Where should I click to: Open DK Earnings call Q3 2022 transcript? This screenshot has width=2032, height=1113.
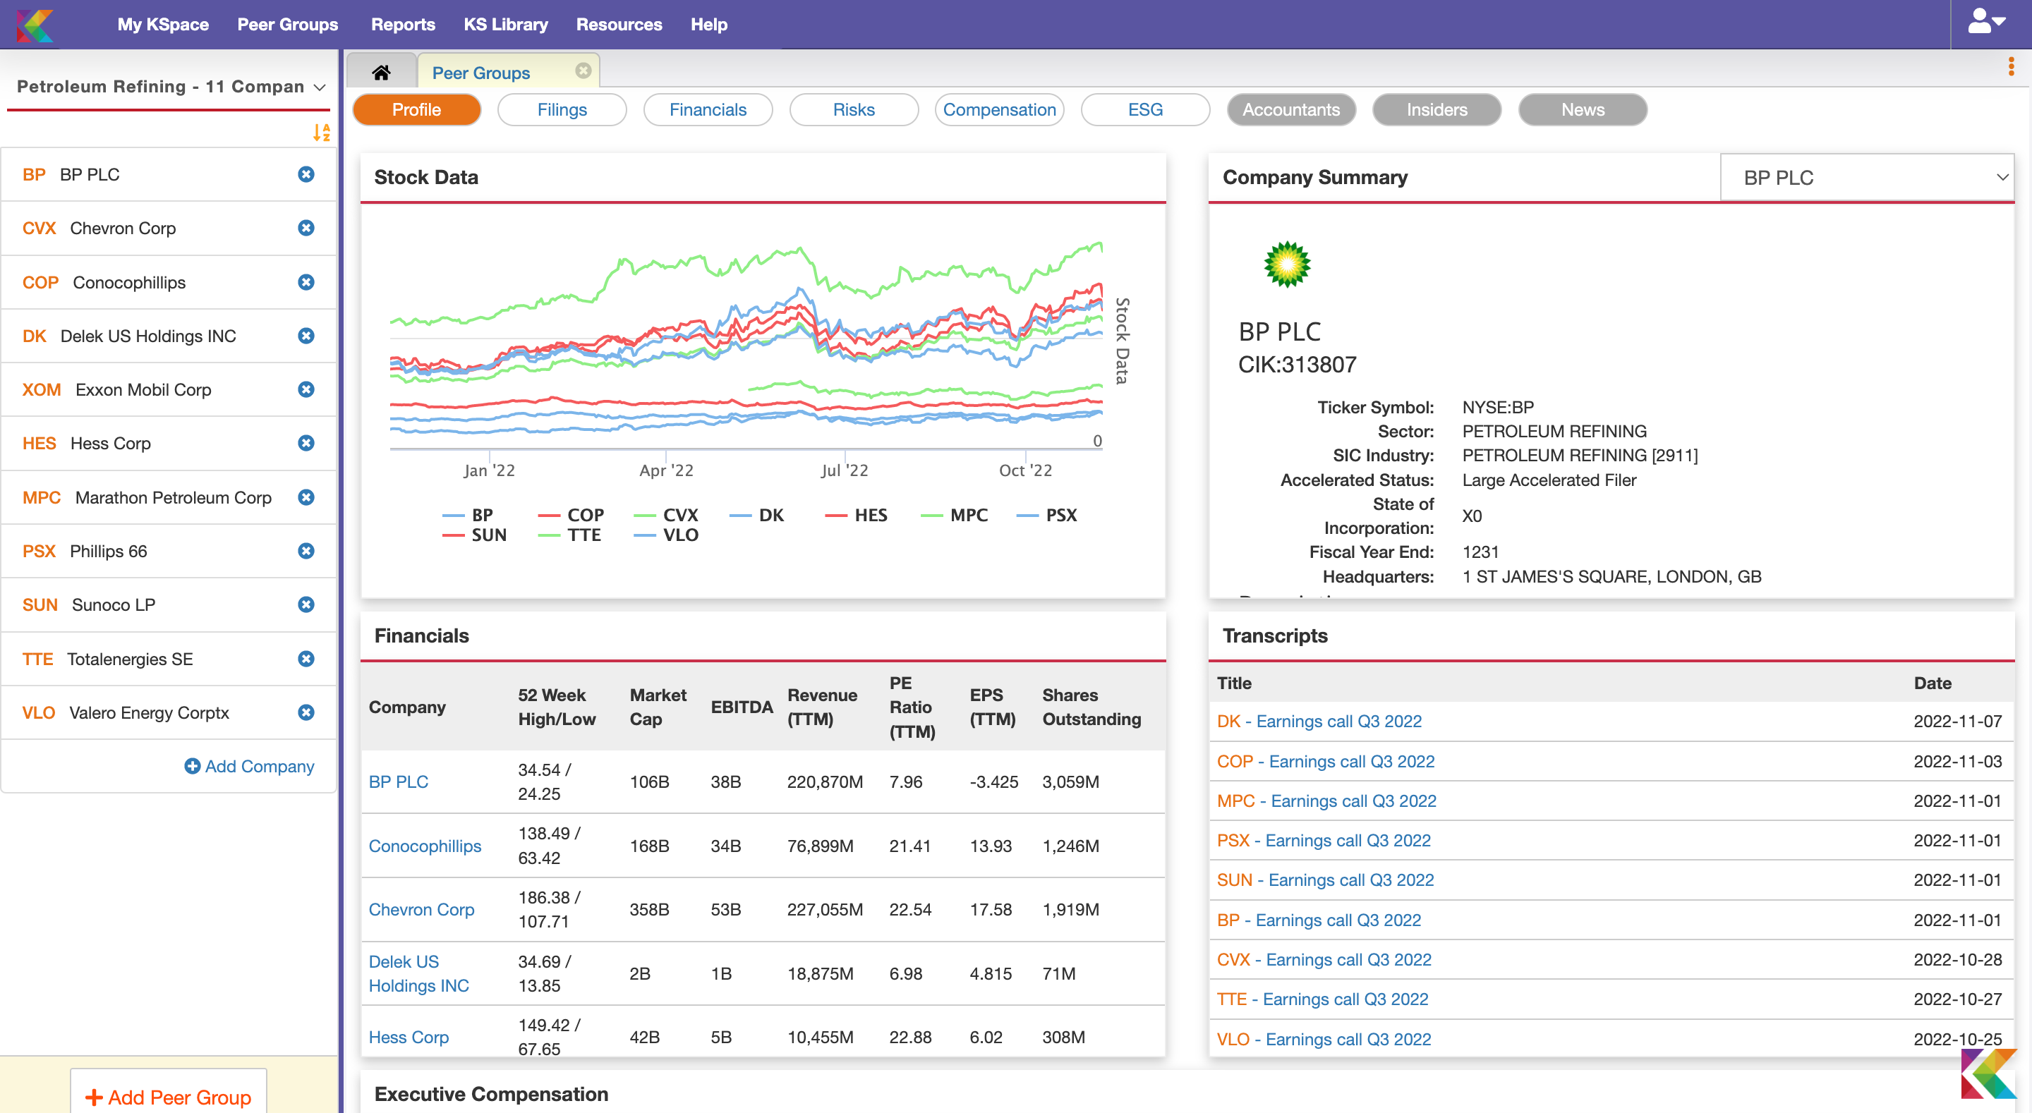pos(1319,721)
